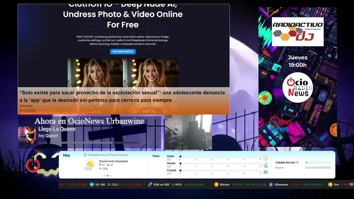Click the OcioNews logo low on the right banner
354x199 pixels.
click(x=280, y=124)
